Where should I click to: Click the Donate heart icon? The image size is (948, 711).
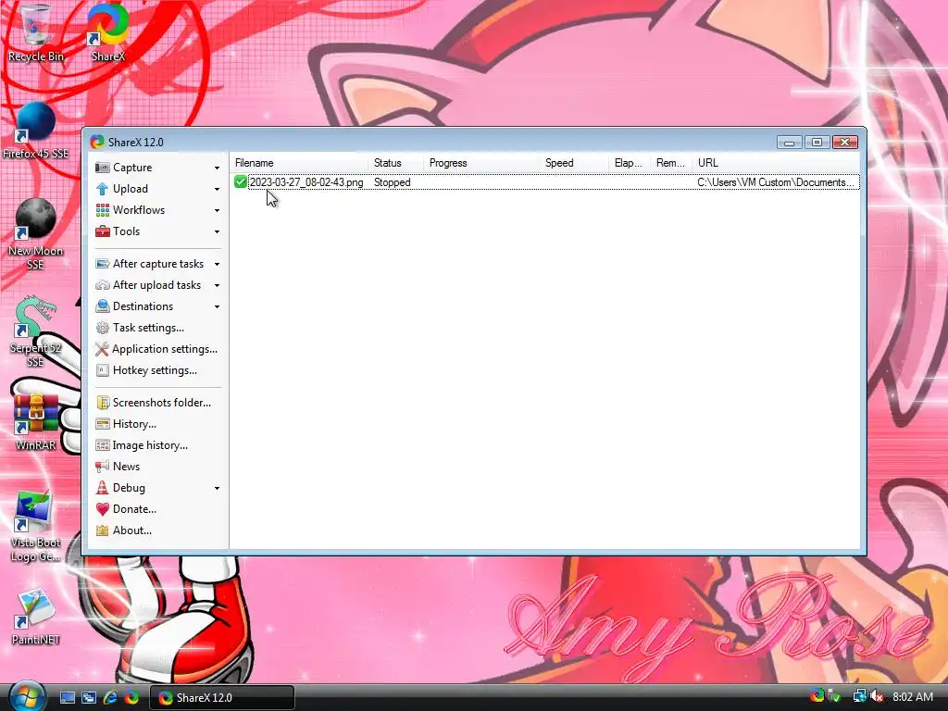click(x=102, y=509)
